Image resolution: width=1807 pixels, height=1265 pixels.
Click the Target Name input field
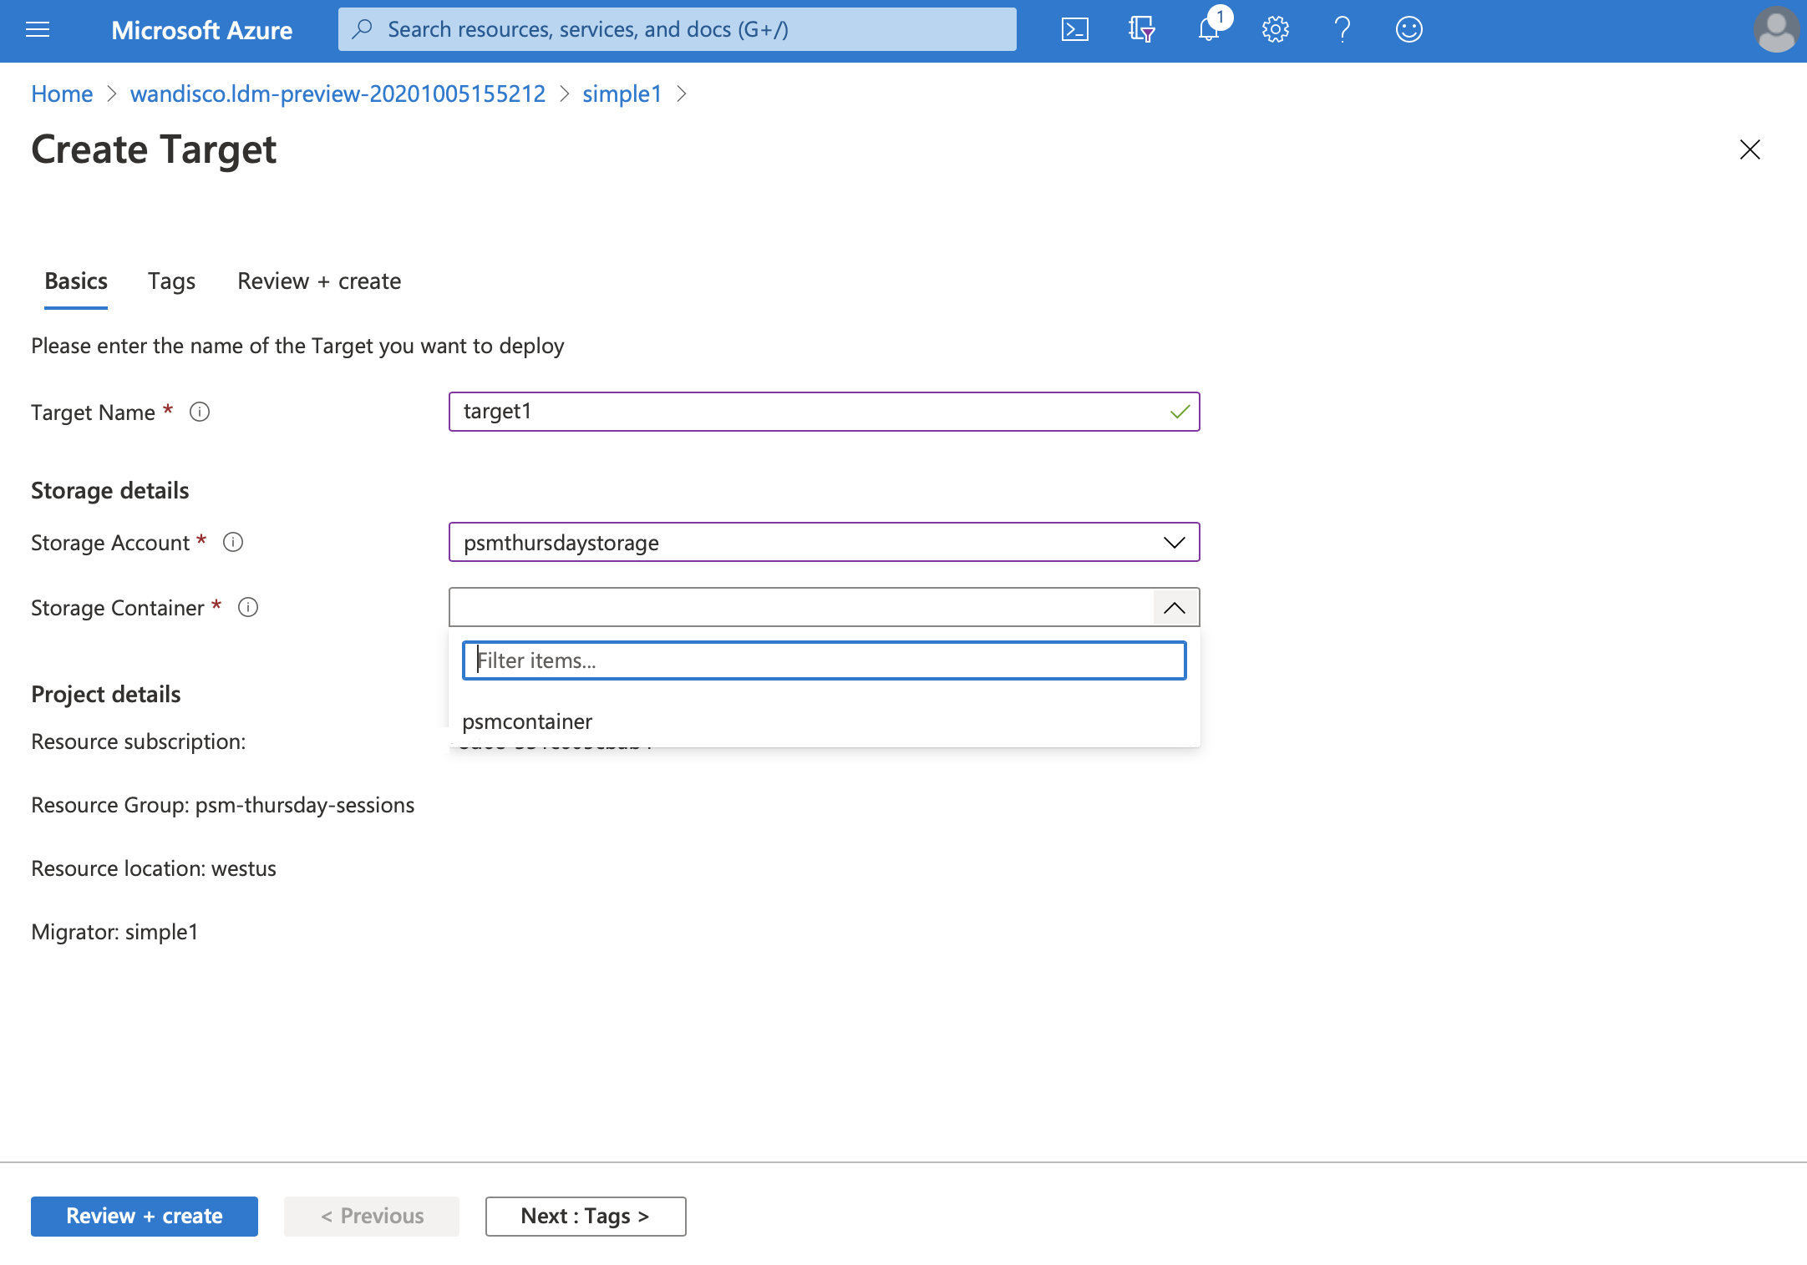click(x=824, y=410)
